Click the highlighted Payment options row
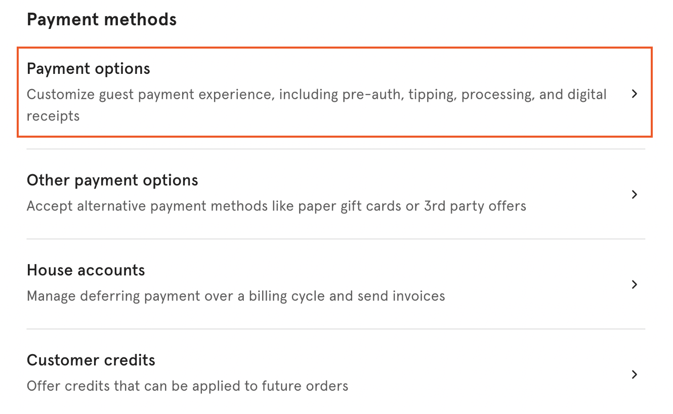673x414 pixels. coord(334,92)
